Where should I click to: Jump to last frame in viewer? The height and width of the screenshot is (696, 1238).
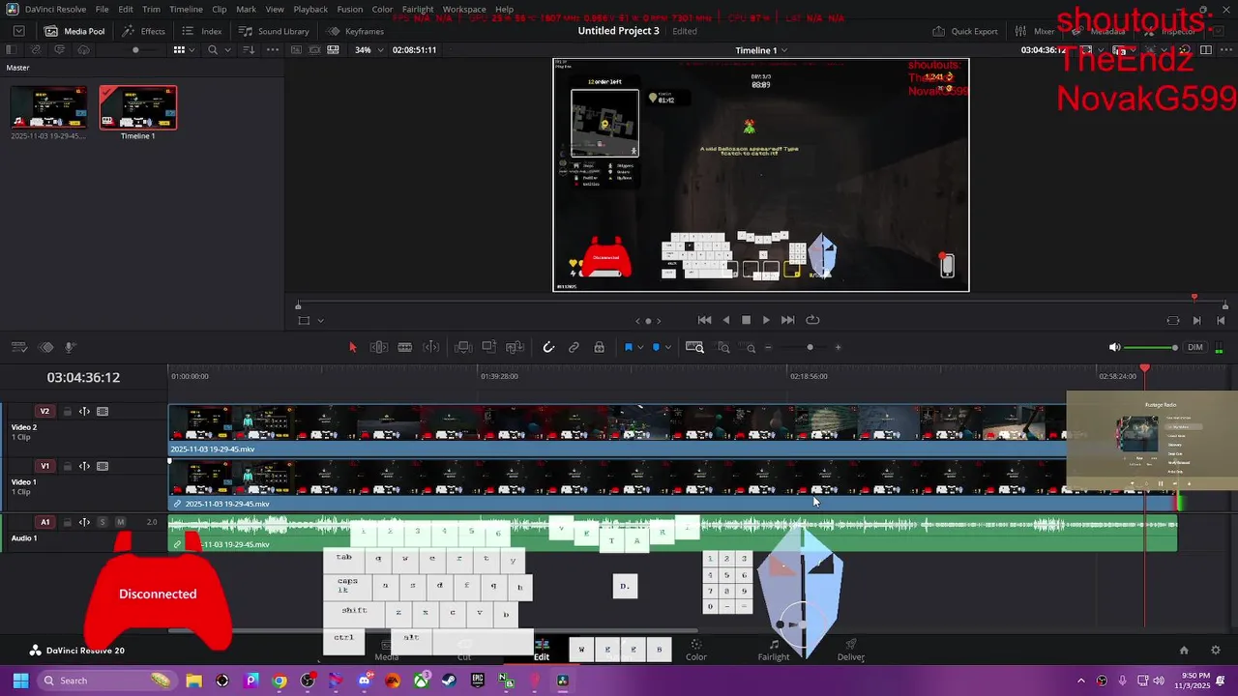[787, 320]
